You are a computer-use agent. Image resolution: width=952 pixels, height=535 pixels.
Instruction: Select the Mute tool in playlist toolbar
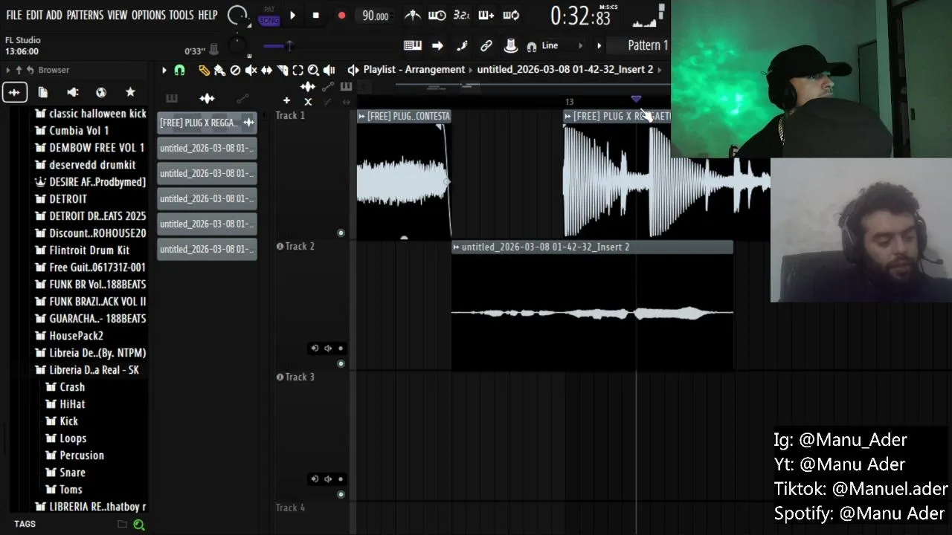(x=251, y=70)
